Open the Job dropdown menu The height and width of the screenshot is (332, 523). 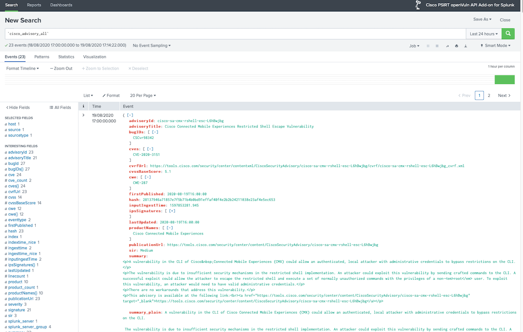[414, 46]
